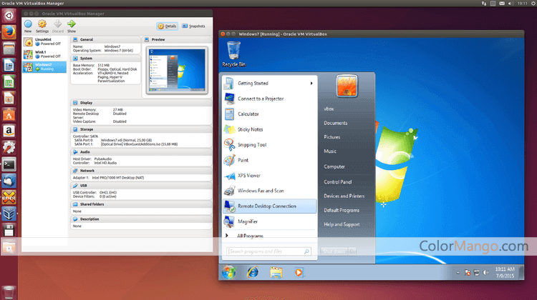Open the vbox user folder link
The image size is (537, 300).
329,109
